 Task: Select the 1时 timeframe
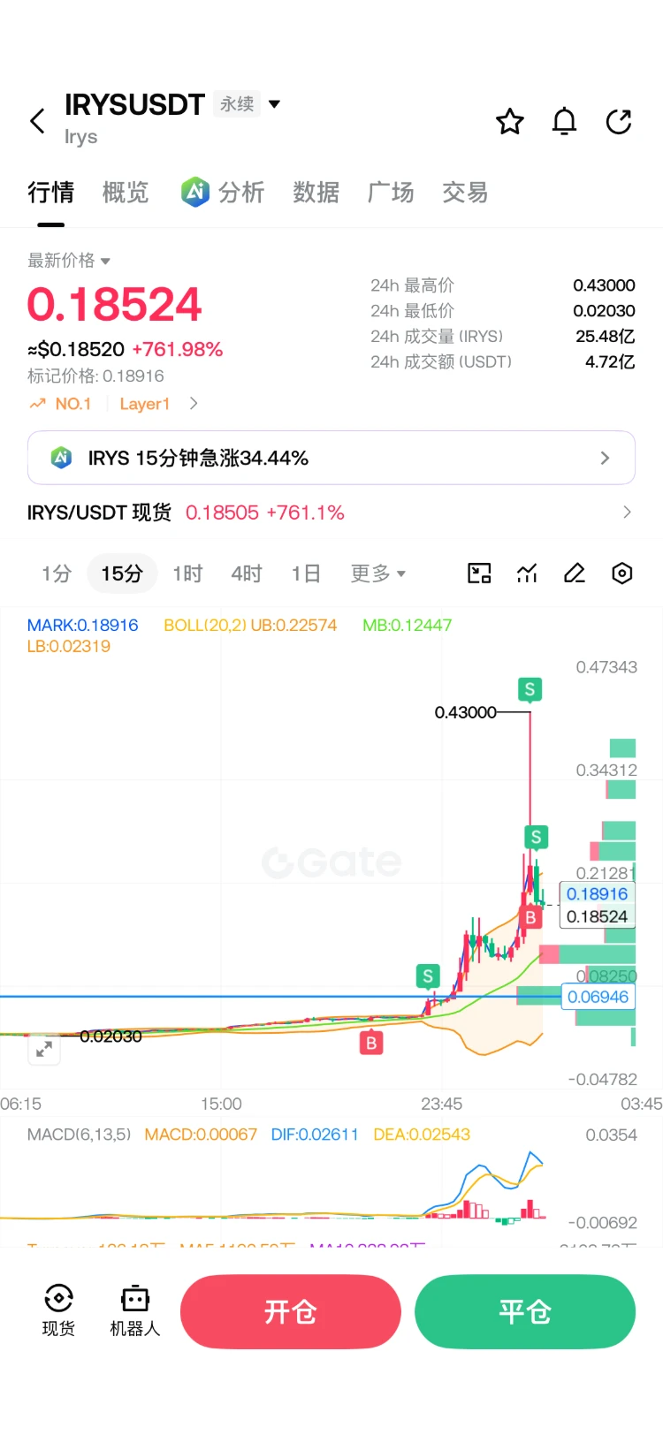coord(187,573)
